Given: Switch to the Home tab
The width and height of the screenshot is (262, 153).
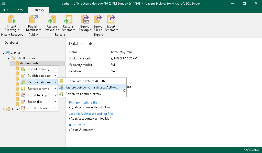Looking at the screenshot, I should 19,10.
